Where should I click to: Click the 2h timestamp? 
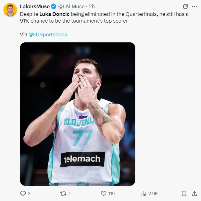click(x=92, y=6)
